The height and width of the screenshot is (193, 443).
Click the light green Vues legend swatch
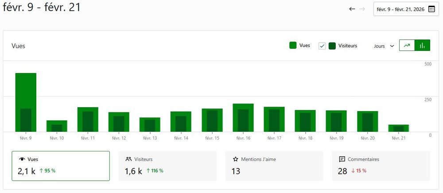[293, 45]
